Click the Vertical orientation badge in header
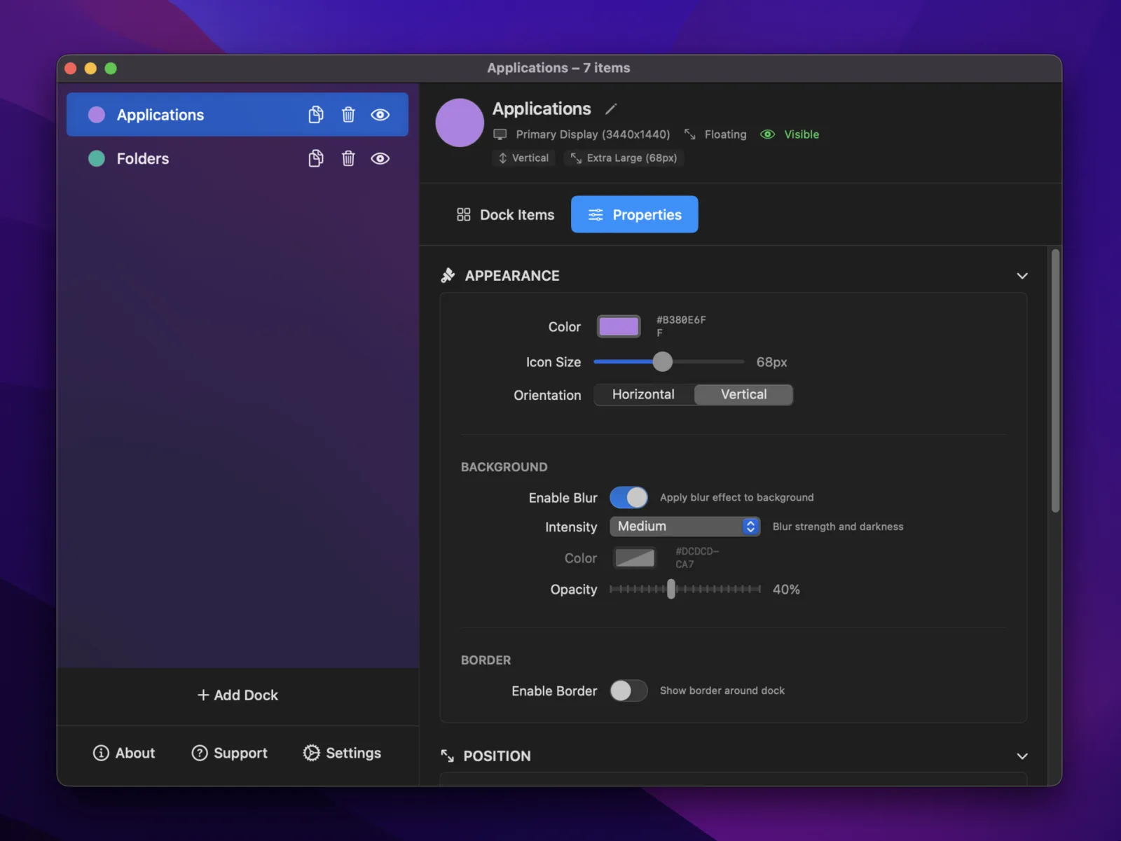The height and width of the screenshot is (841, 1121). tap(523, 158)
